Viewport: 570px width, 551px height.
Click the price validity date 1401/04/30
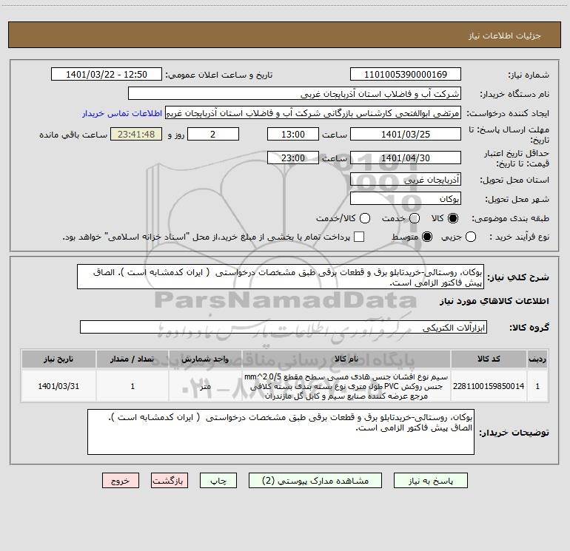coord(406,158)
